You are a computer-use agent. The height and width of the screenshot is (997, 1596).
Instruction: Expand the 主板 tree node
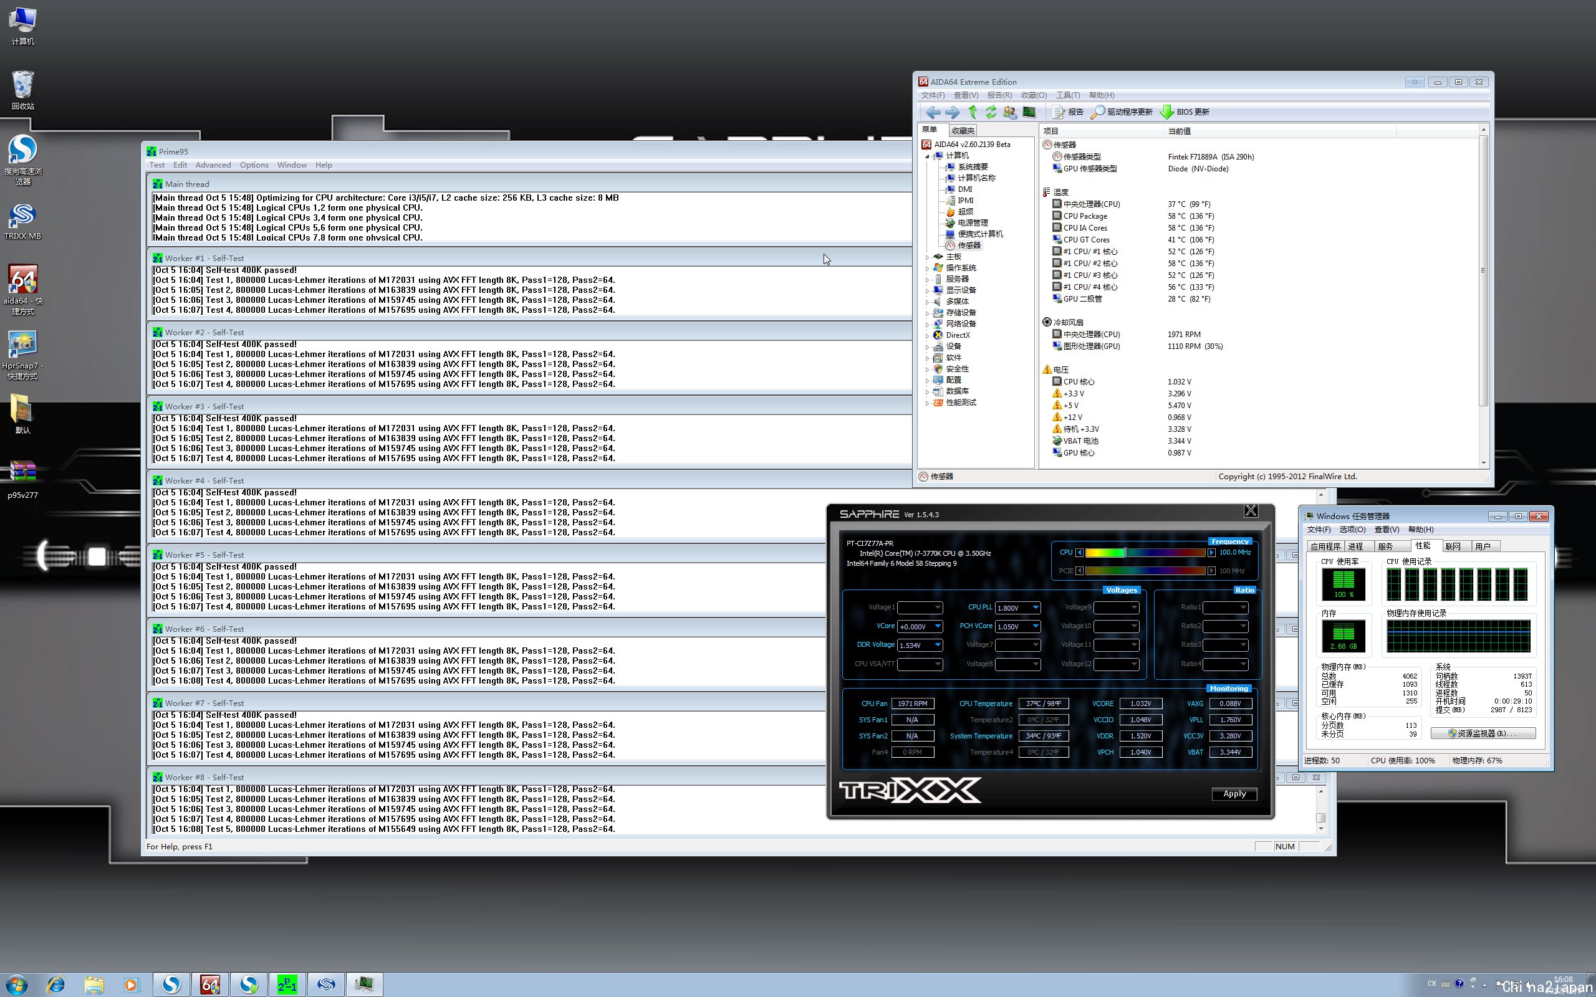pyautogui.click(x=926, y=257)
